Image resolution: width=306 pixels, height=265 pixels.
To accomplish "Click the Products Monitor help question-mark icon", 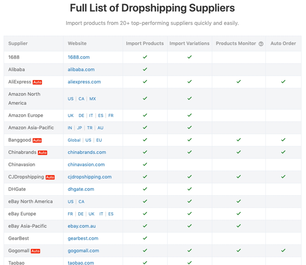I will coord(261,44).
